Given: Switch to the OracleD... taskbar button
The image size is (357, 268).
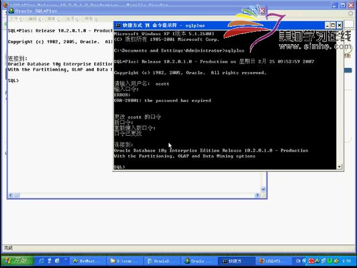Looking at the screenshot, I should (x=162, y=261).
